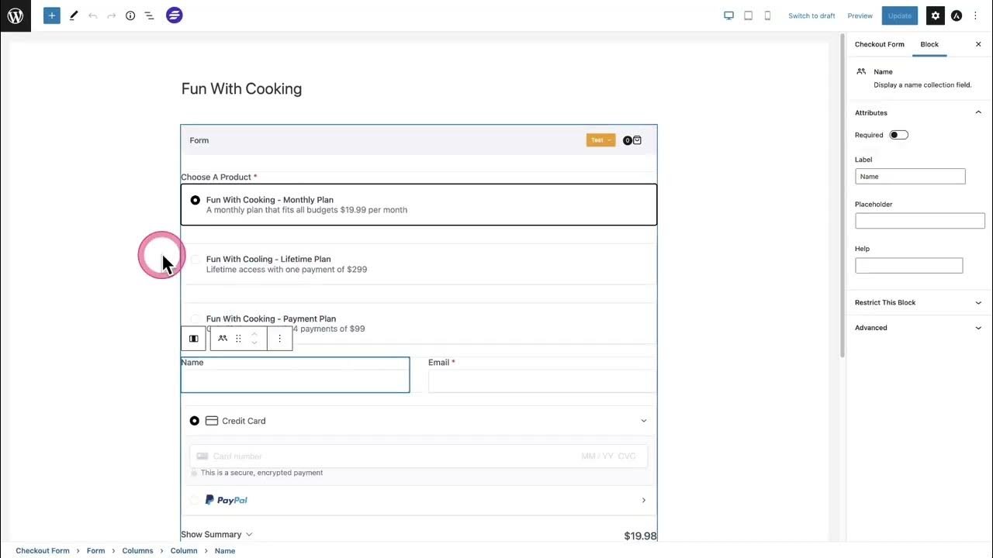Viewport: 993px width, 558px height.
Task: Open List View in top toolbar
Action: click(x=149, y=15)
